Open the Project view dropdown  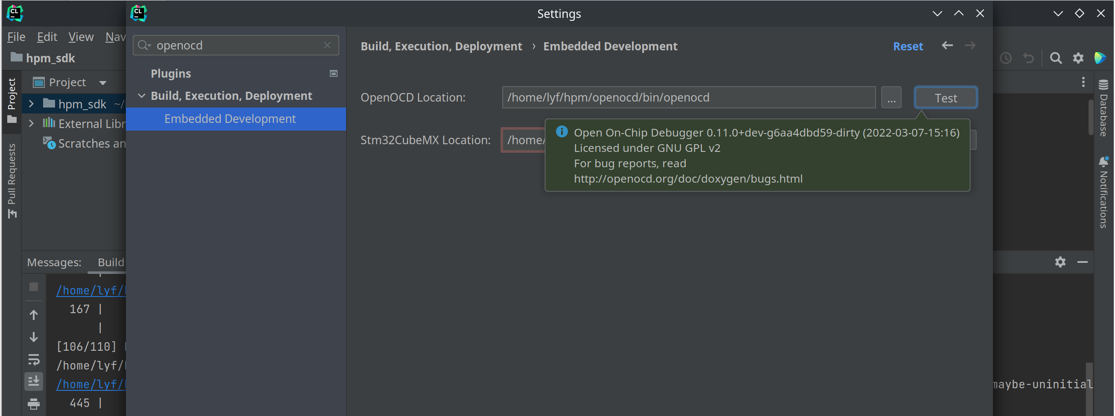coord(102,82)
